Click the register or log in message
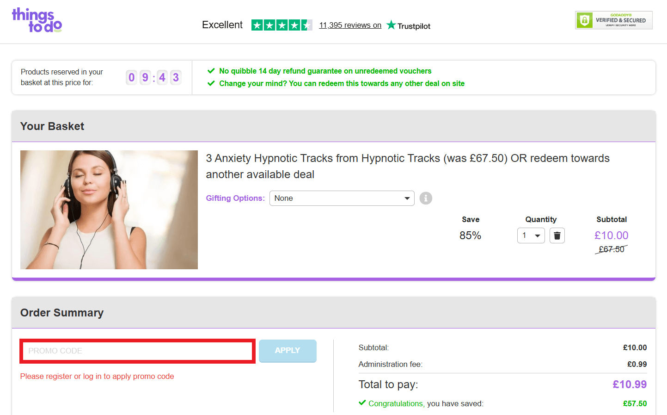Screen dimensions: 667x415 pyautogui.click(x=97, y=377)
